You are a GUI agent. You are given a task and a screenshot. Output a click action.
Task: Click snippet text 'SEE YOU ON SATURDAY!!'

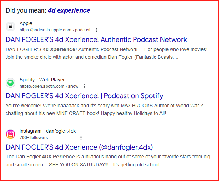point(79,165)
